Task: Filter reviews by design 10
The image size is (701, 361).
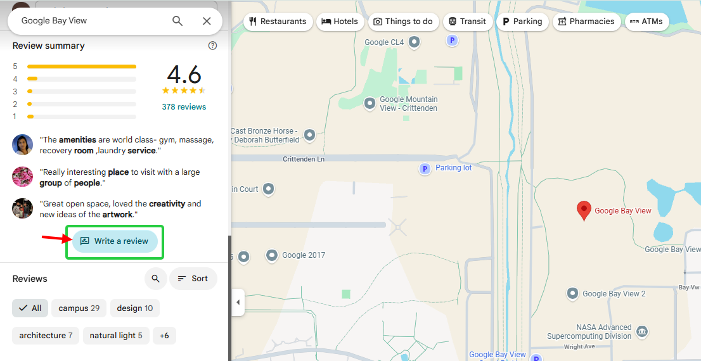Action: point(134,308)
